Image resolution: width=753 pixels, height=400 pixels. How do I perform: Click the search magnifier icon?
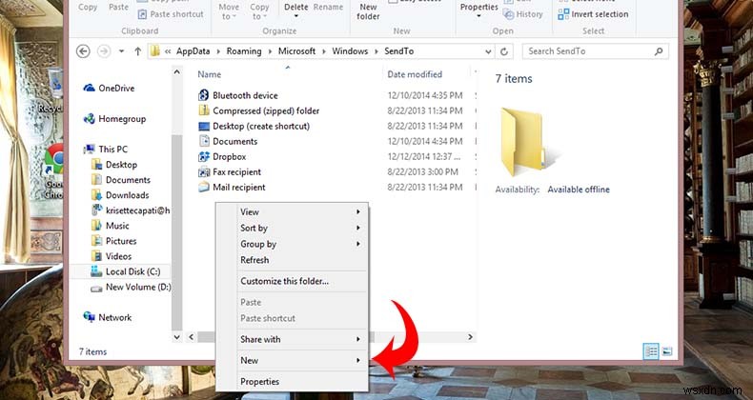pyautogui.click(x=659, y=51)
